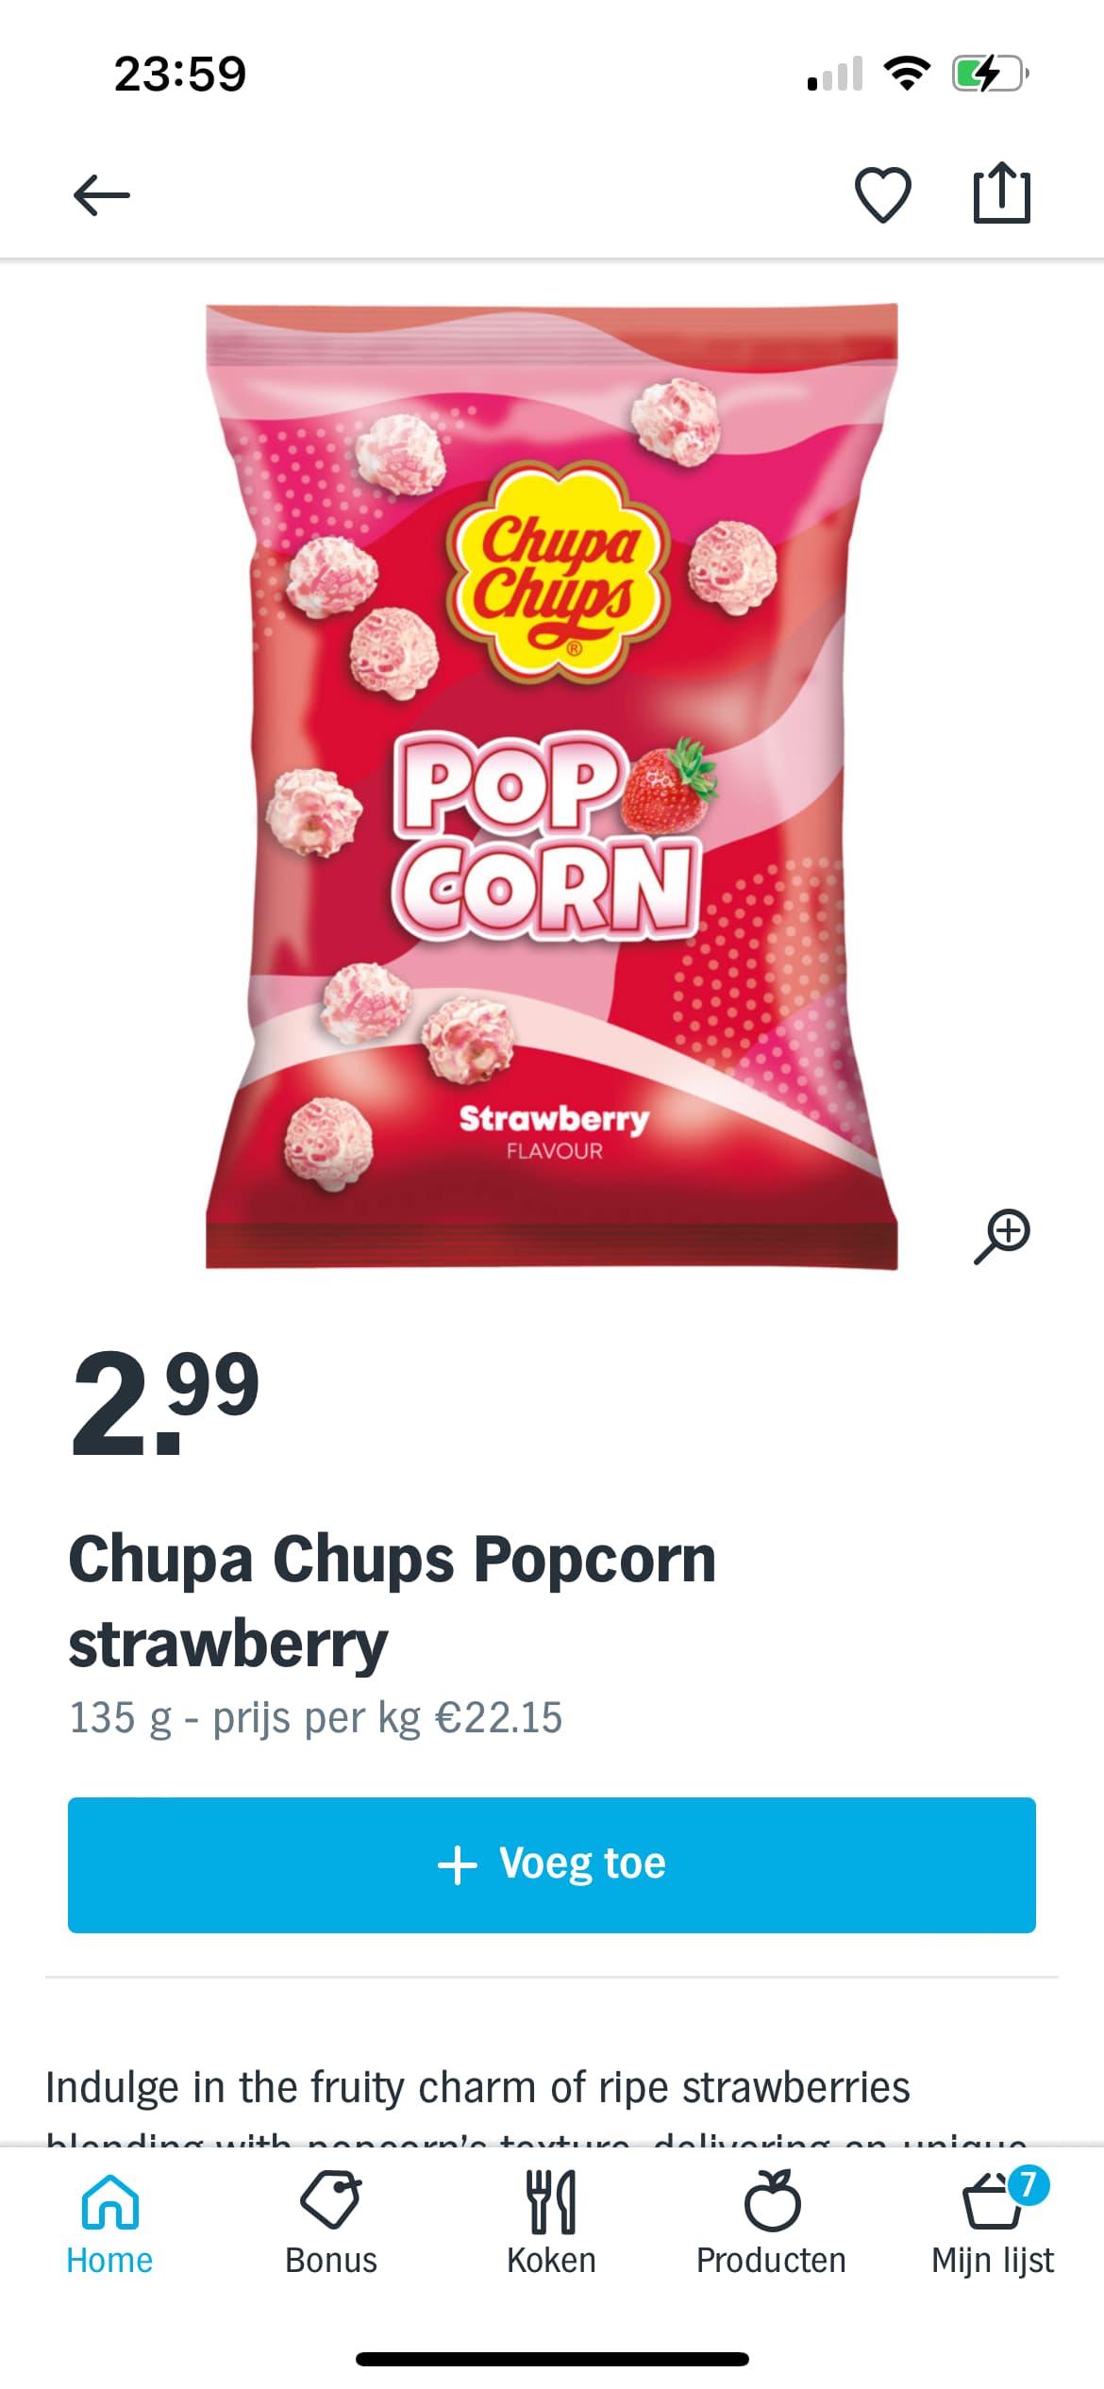Image resolution: width=1104 pixels, height=2389 pixels.
Task: Tap the Home house icon
Action: [x=110, y=2201]
